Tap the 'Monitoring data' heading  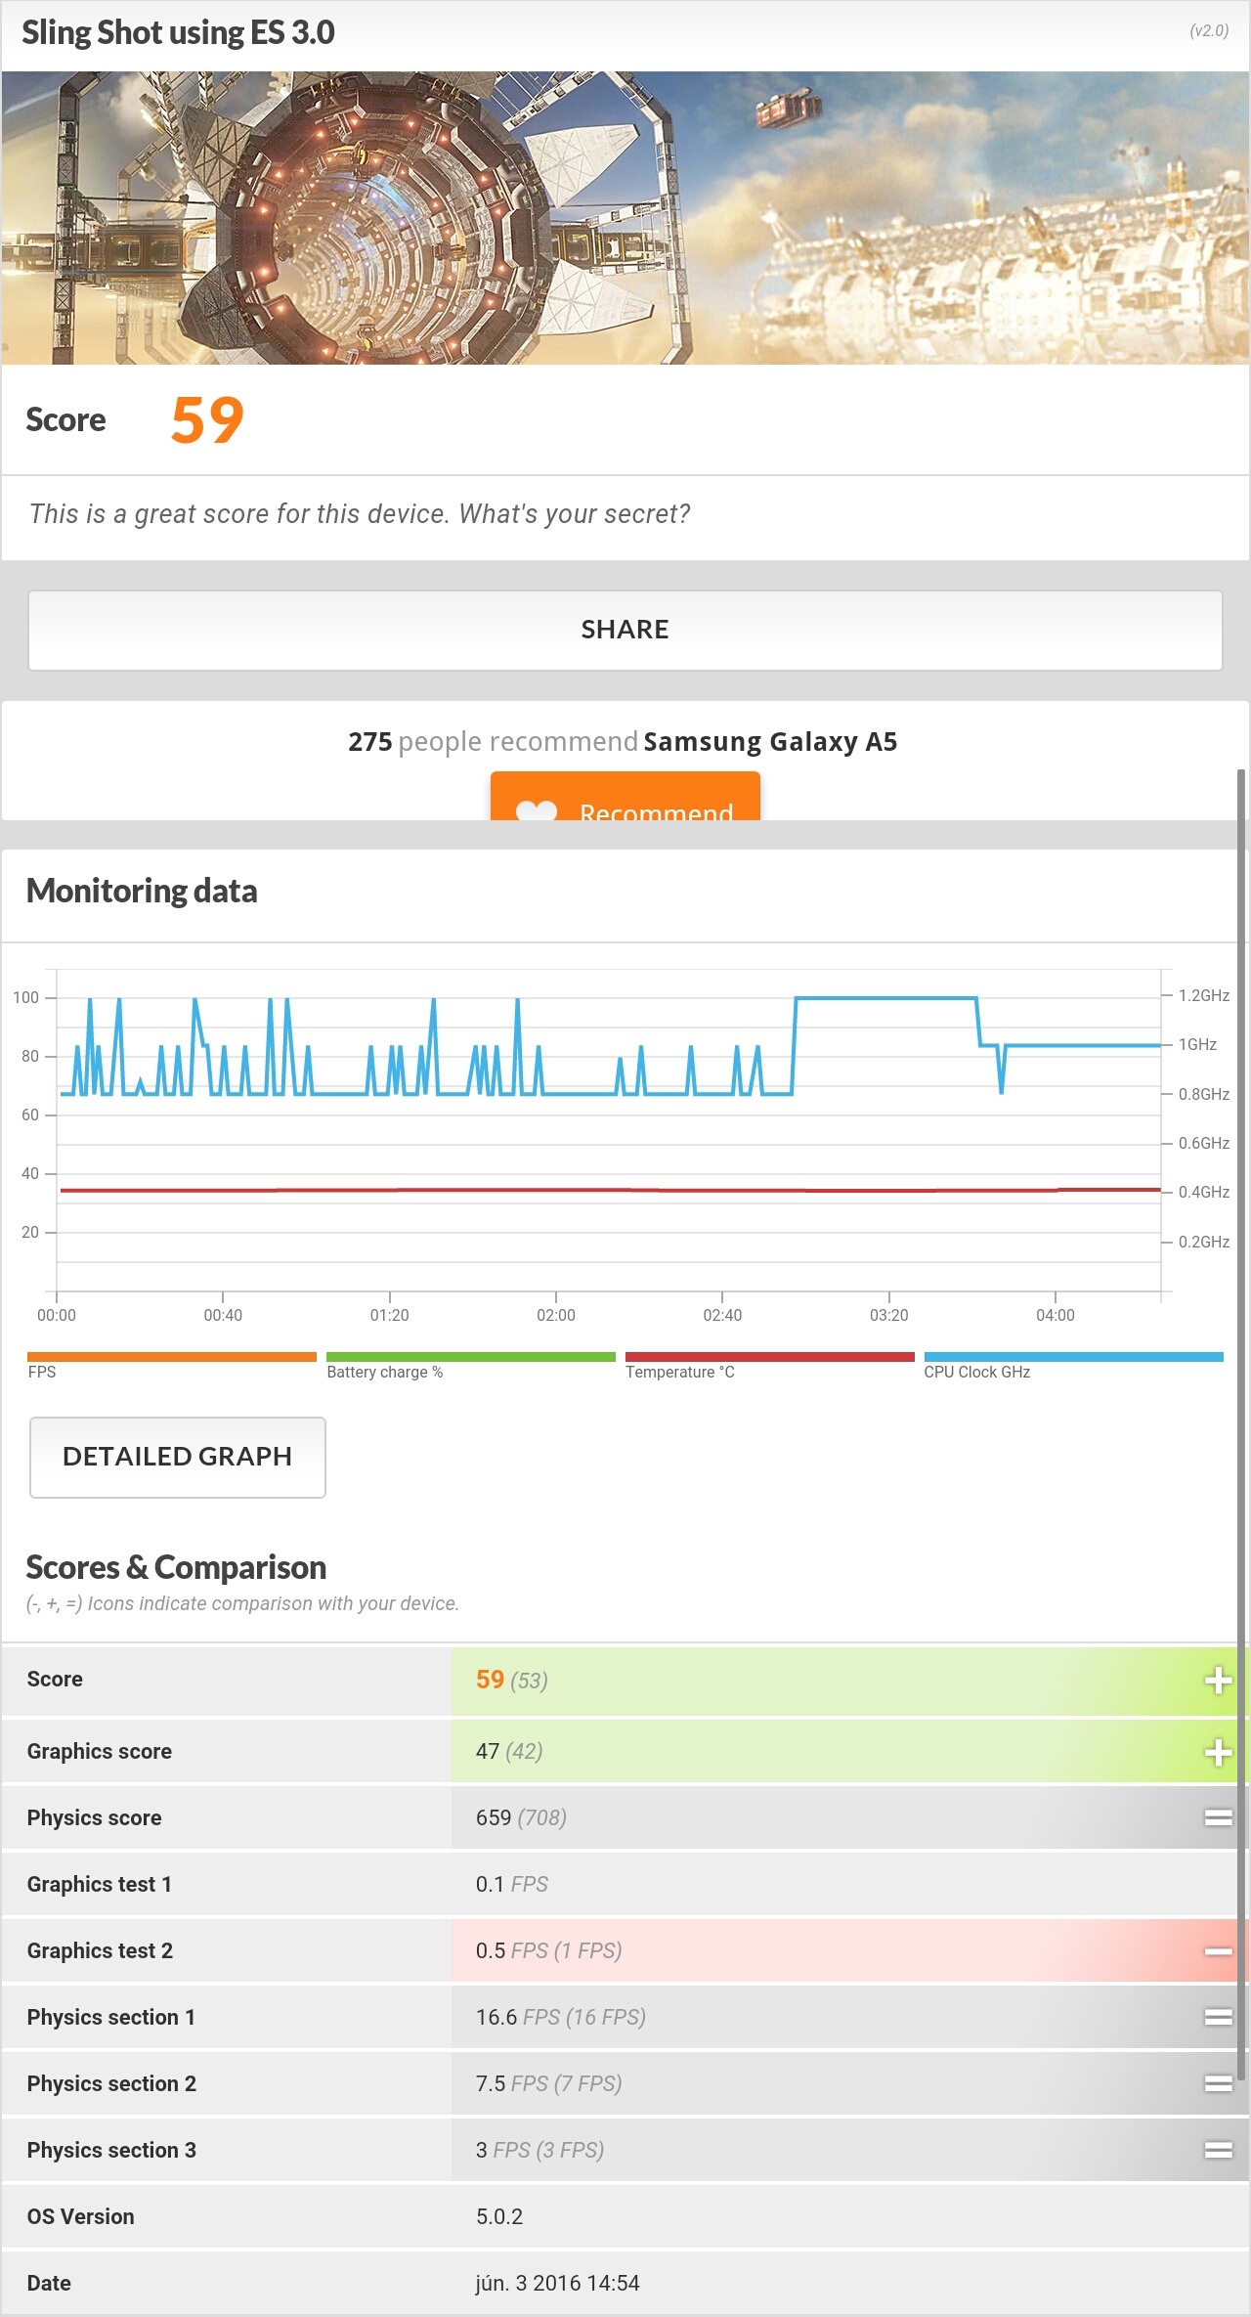point(142,891)
